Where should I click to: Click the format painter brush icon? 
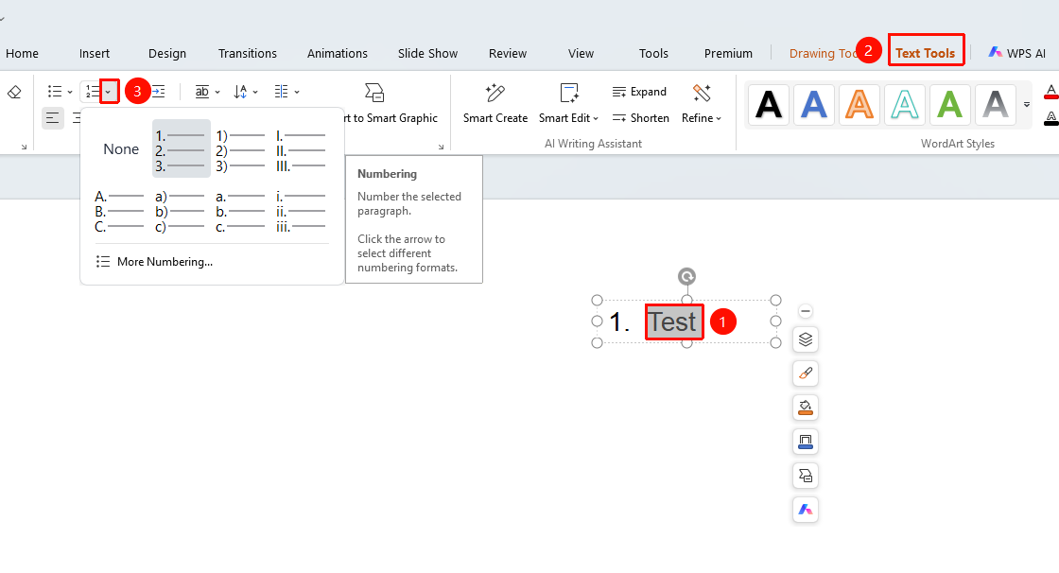[805, 373]
